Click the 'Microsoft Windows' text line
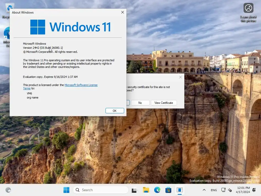Screen dimensions: 261x196 coord(34,44)
